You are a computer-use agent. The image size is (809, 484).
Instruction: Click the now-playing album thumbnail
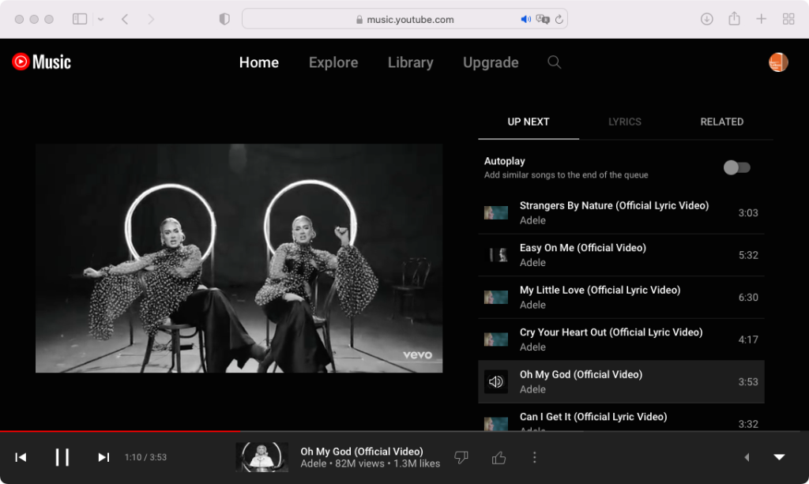click(x=262, y=457)
